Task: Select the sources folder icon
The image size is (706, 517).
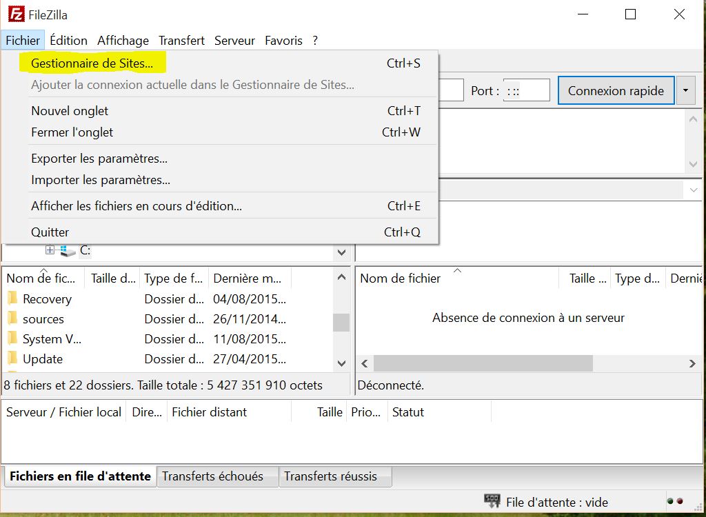Action: coord(12,318)
